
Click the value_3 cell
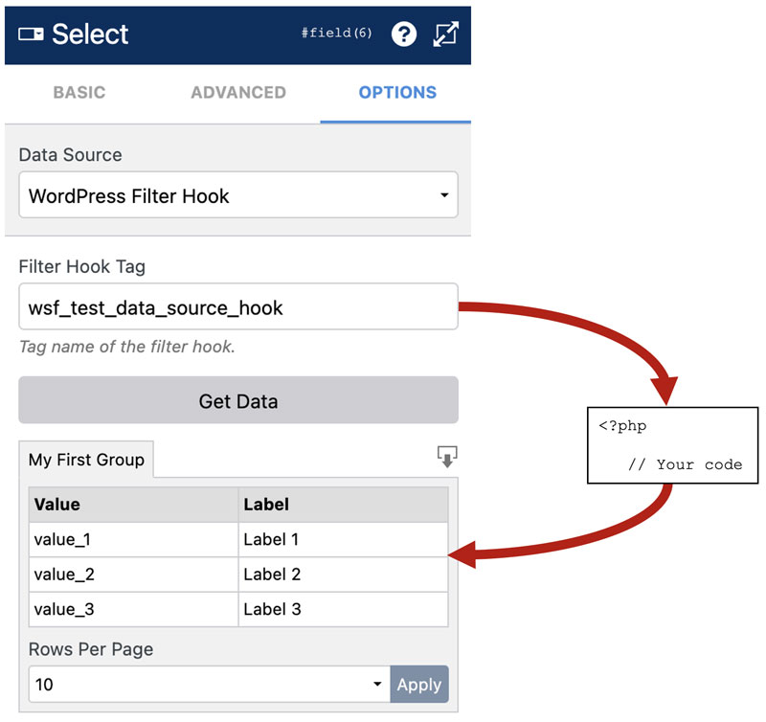tap(133, 610)
